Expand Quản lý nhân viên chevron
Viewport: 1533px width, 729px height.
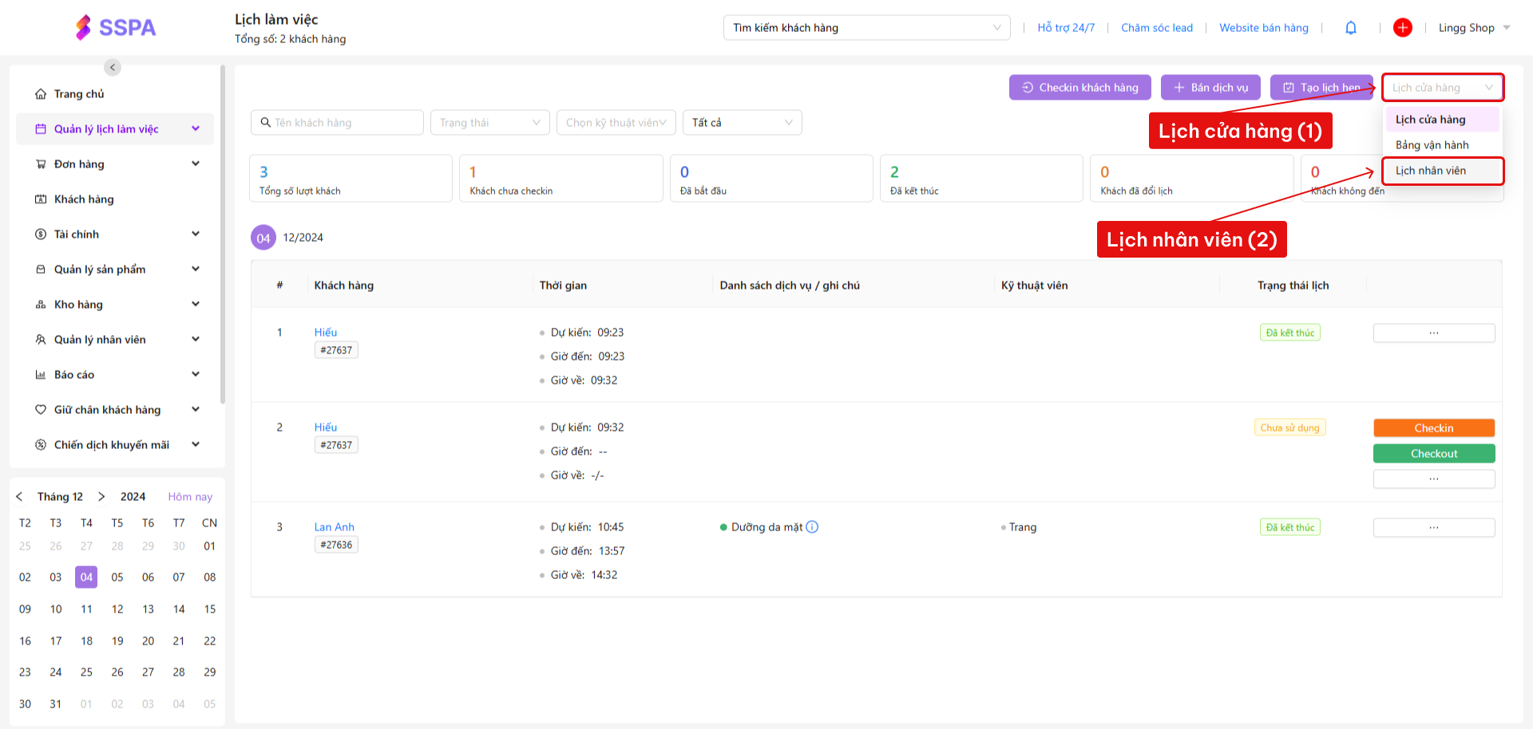pyautogui.click(x=196, y=339)
